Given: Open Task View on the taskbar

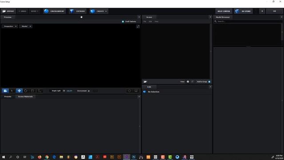Looking at the screenshot, I should click(25, 157).
